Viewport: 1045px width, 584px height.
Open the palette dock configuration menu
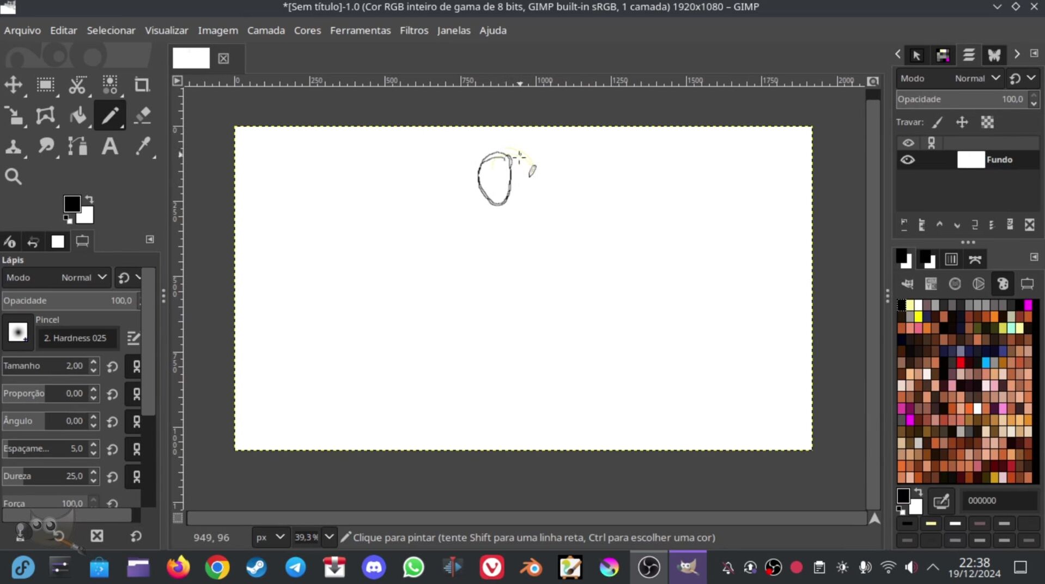click(1034, 257)
